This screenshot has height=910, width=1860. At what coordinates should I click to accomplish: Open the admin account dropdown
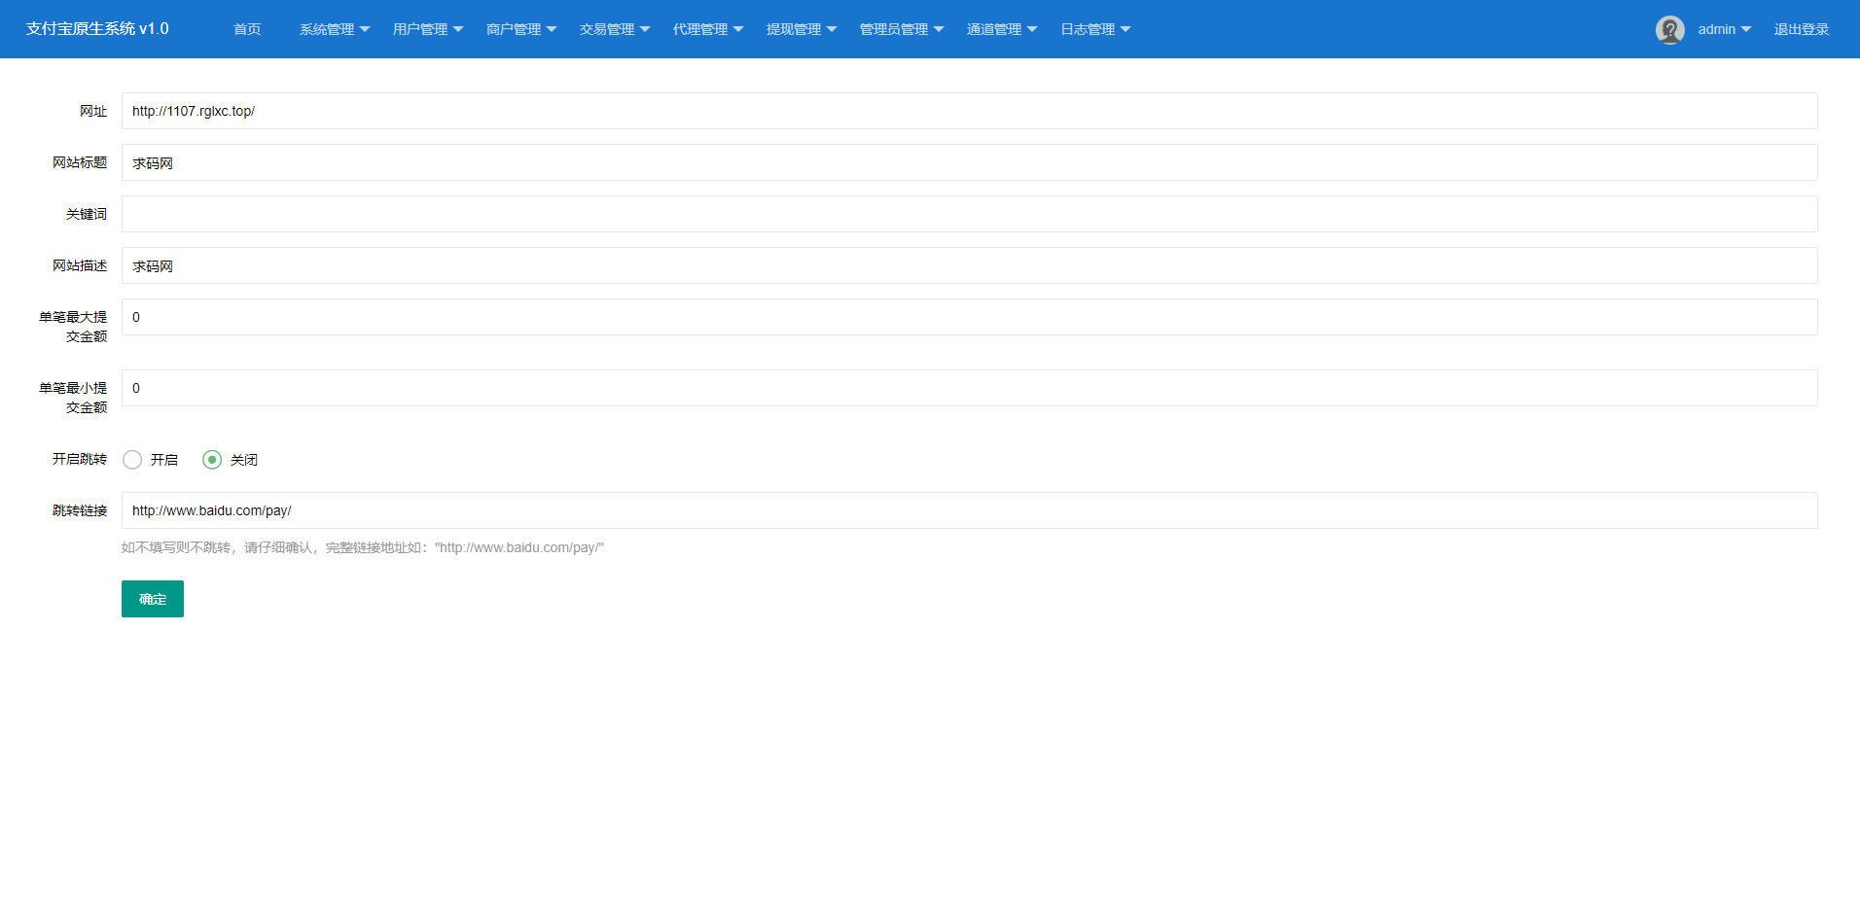tap(1724, 29)
